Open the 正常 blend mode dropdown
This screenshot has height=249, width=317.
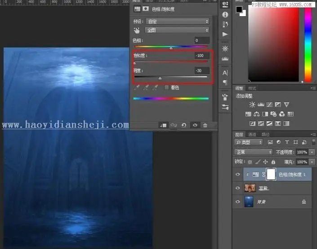(253, 152)
